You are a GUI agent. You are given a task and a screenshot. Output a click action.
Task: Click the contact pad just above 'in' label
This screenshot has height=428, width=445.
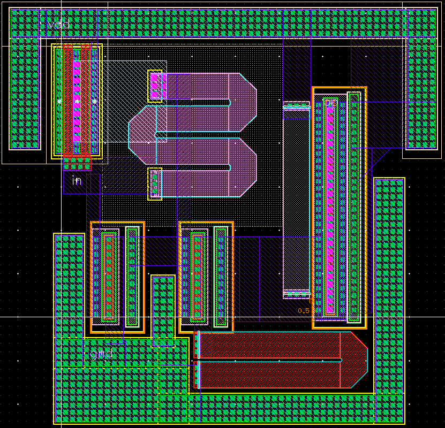coord(77,163)
